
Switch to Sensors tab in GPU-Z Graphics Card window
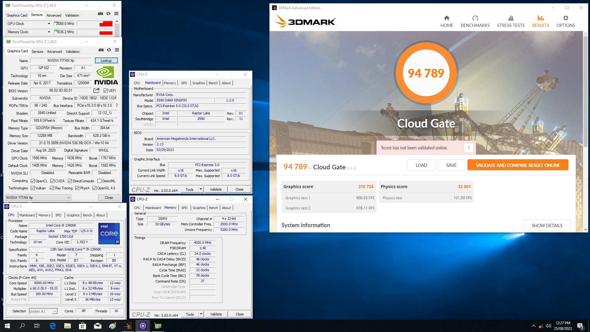(x=37, y=51)
